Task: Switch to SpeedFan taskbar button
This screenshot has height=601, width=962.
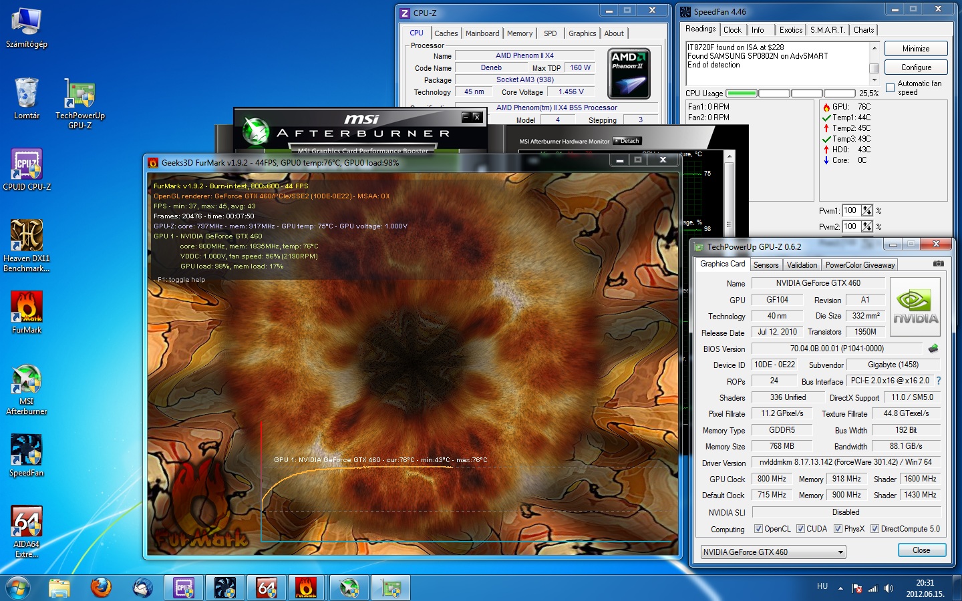Action: (225, 588)
